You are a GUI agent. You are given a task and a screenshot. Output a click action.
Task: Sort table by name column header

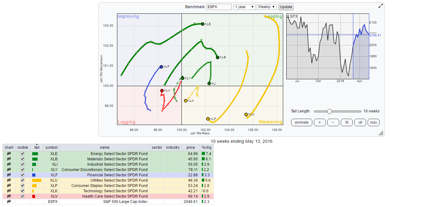(105, 147)
